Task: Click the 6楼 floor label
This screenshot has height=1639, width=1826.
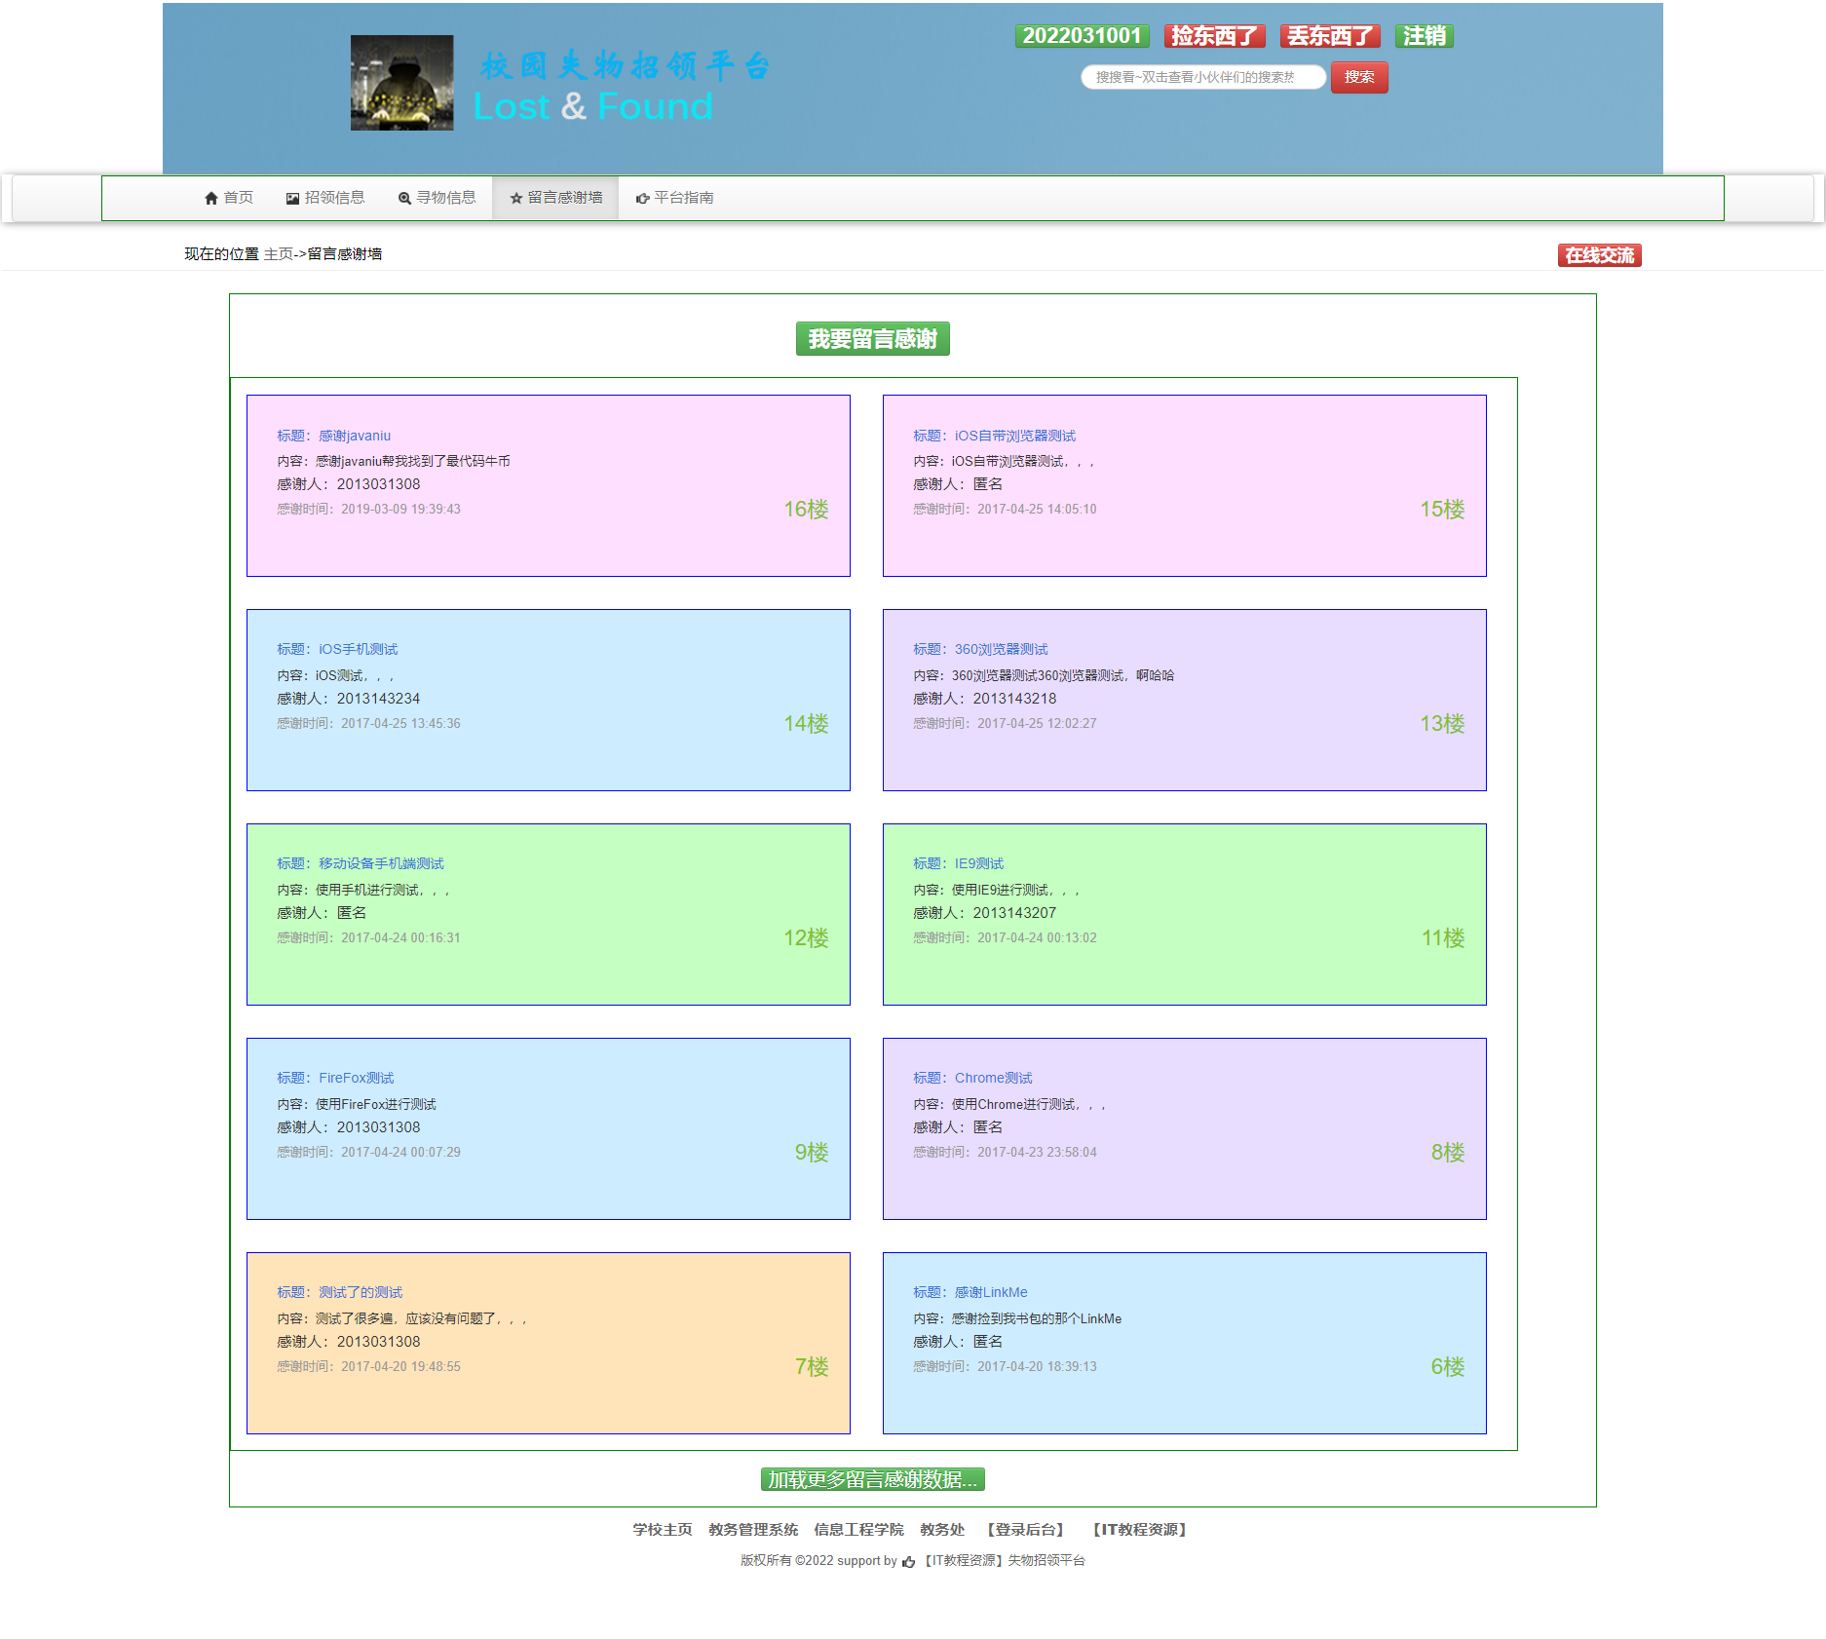Action: point(1448,1367)
